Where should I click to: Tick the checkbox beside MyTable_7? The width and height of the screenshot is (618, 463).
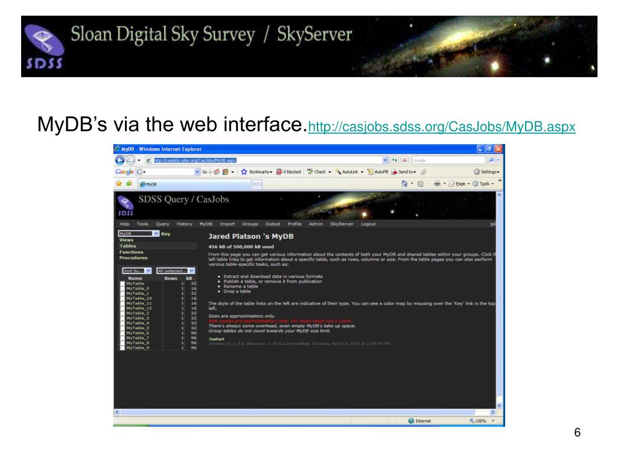(122, 338)
